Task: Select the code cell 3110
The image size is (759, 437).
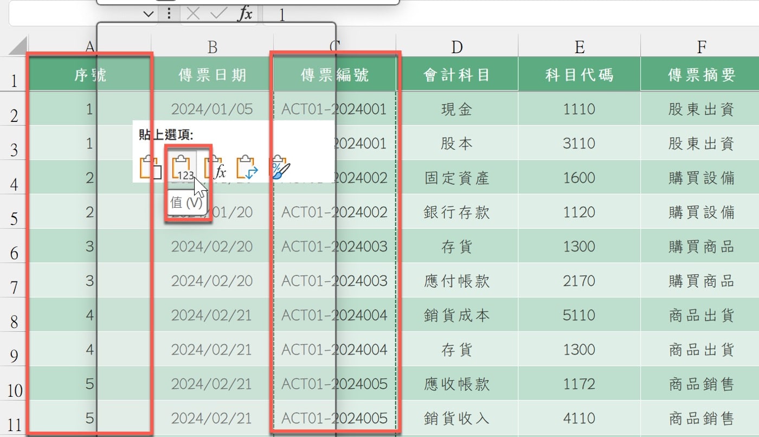Action: pyautogui.click(x=579, y=143)
